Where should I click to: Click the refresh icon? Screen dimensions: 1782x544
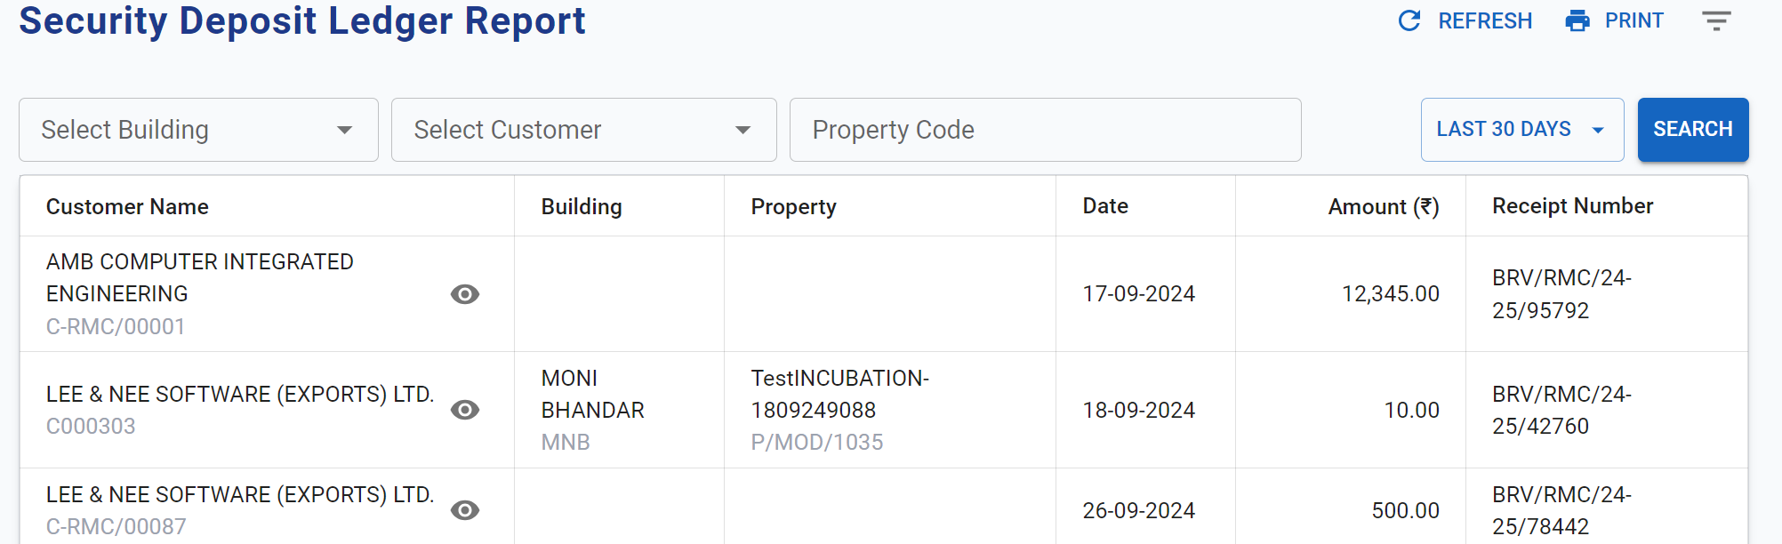click(1409, 20)
